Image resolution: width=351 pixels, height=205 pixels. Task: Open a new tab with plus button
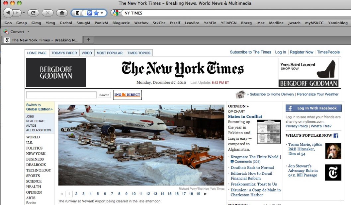[88, 40]
